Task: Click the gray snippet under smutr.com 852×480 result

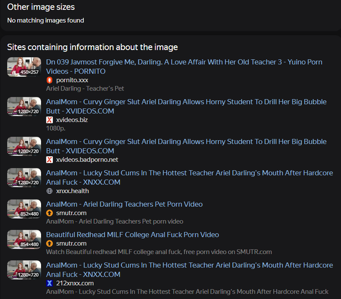Action: [x=115, y=221]
